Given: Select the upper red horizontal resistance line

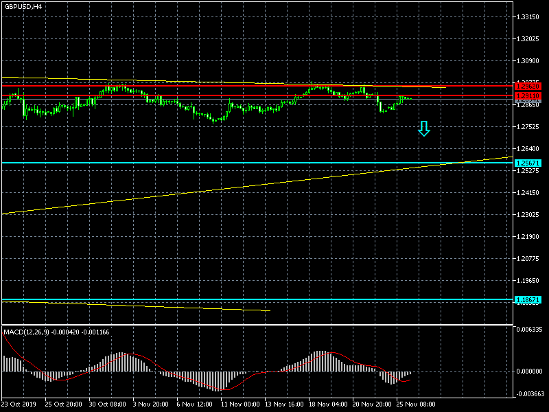Looking at the screenshot, I should coord(206,86).
